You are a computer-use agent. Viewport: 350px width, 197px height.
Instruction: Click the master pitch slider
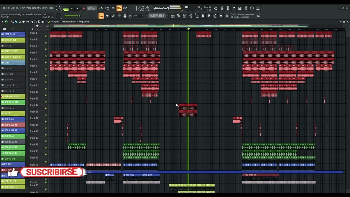58,16
